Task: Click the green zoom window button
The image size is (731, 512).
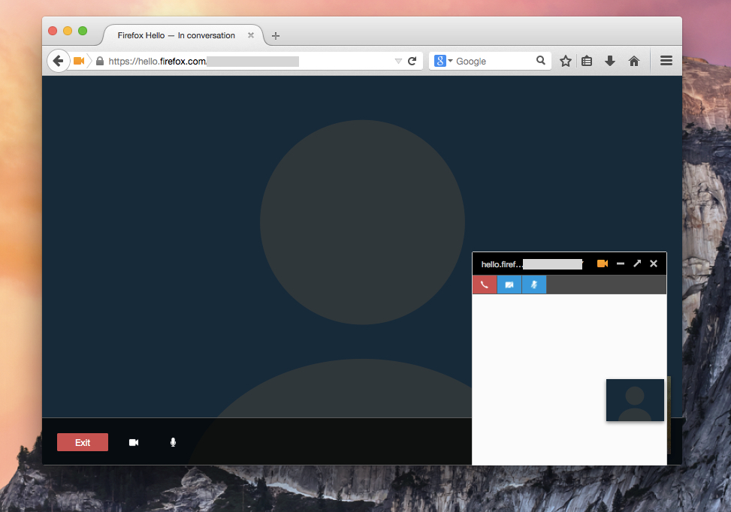Action: click(83, 31)
